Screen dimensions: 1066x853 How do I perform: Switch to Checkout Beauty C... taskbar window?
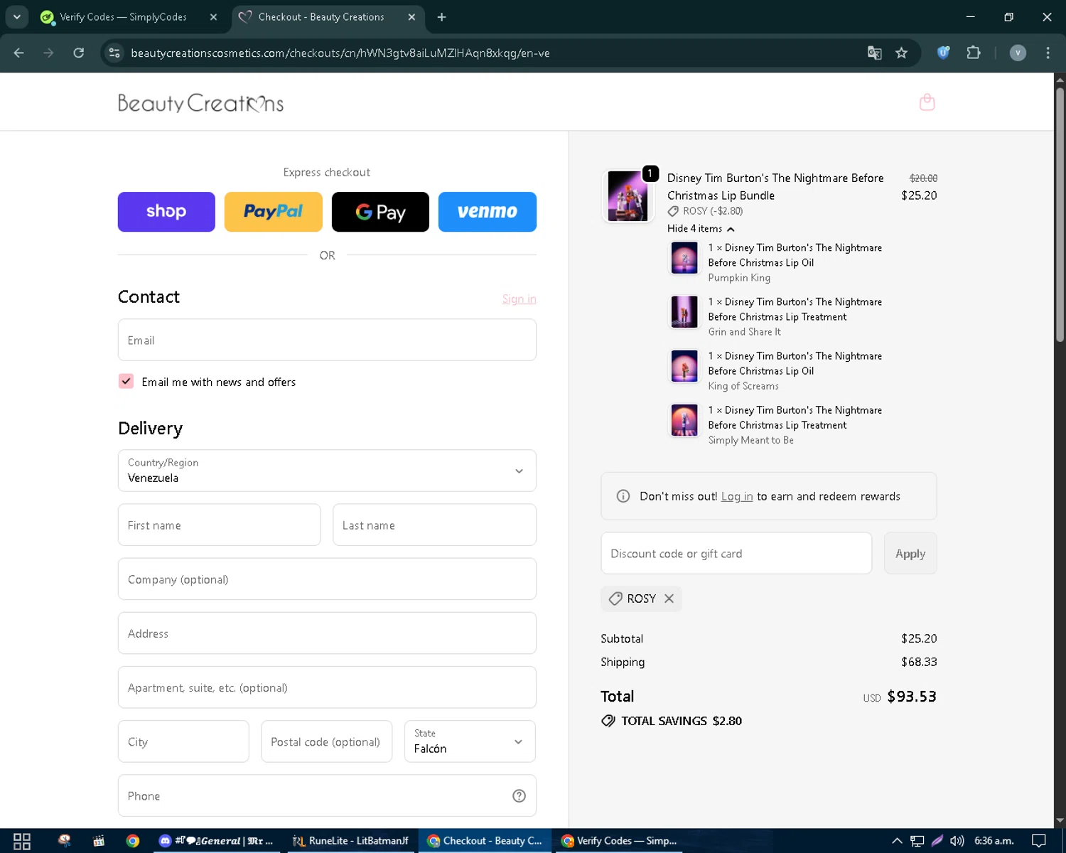485,841
